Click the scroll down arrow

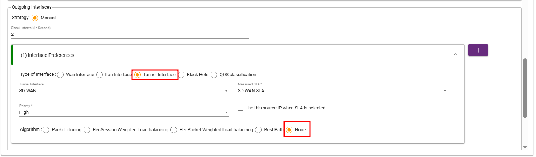pyautogui.click(x=525, y=147)
